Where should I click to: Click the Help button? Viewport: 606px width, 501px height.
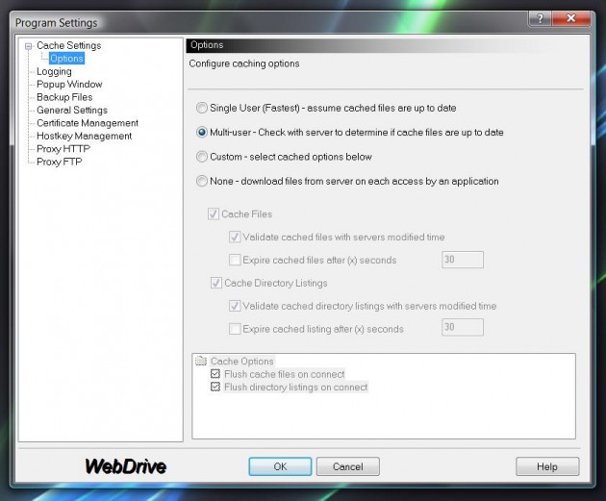[x=547, y=466]
